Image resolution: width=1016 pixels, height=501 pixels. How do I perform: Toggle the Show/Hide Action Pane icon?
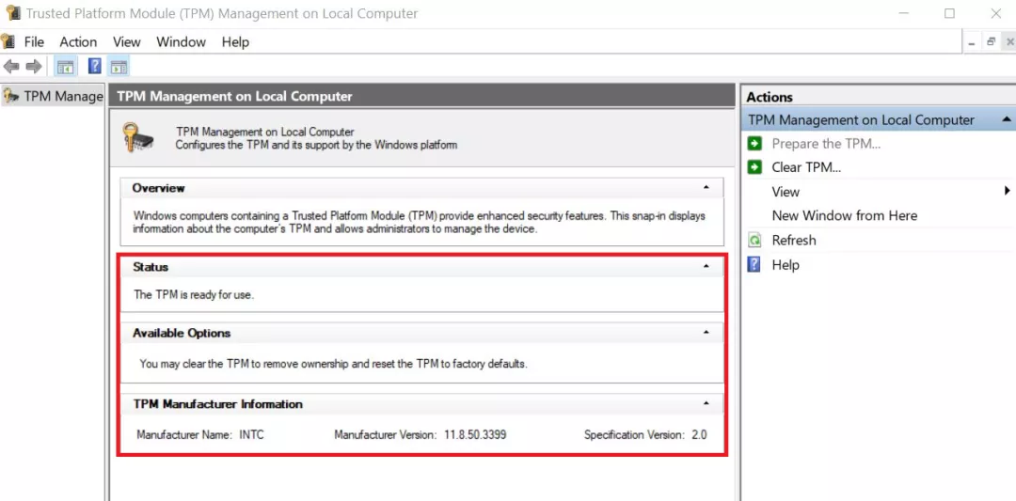point(119,66)
